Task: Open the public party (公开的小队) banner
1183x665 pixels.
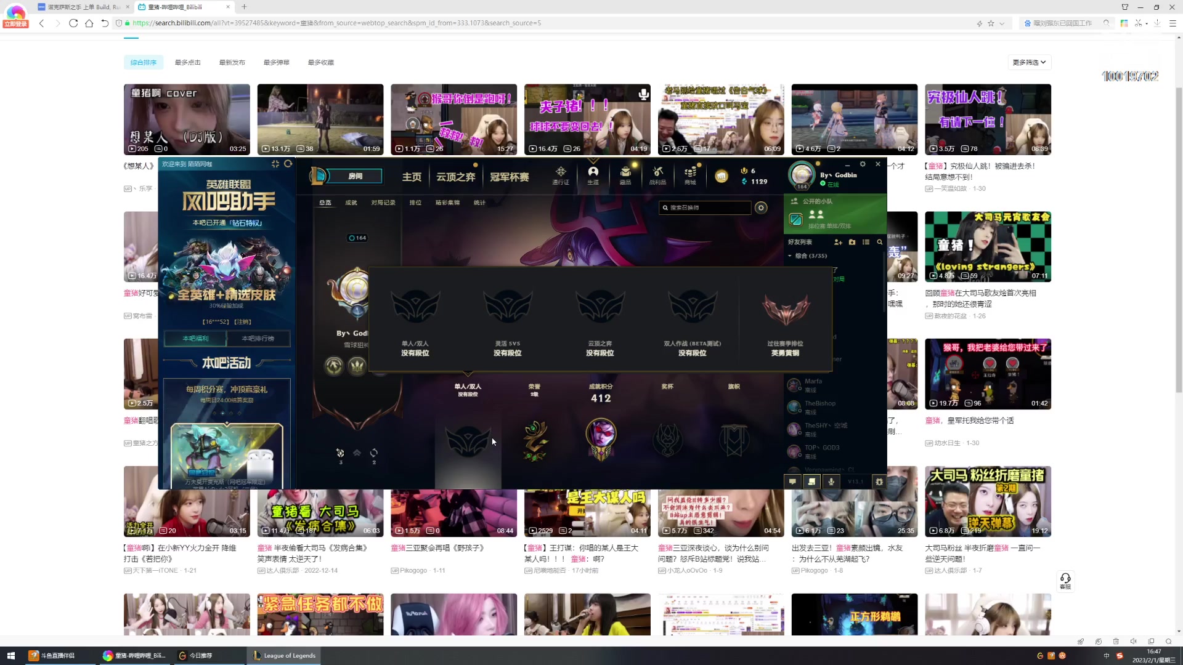Action: pos(835,214)
